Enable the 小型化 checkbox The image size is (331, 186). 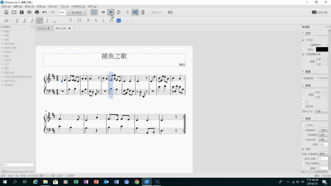click(303, 125)
